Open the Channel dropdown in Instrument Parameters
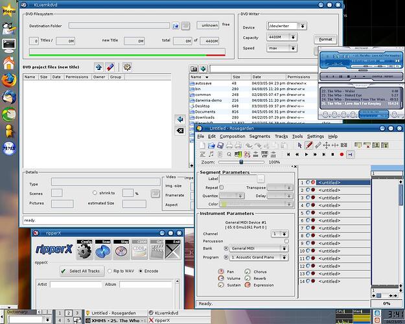Screen dimensions: 405x324 (279, 234)
